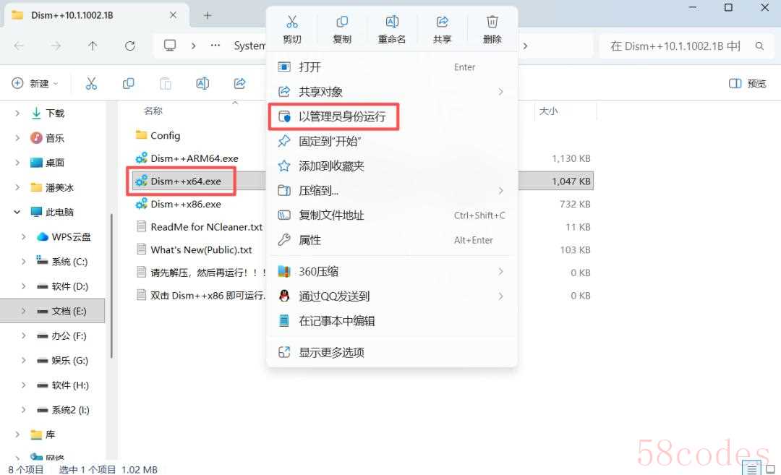Choose 固定到"开始" menu entry

point(392,142)
